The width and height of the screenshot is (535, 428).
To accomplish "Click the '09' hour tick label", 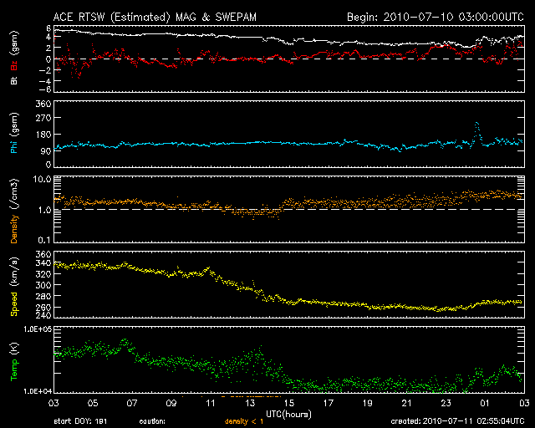I will 171,404.
